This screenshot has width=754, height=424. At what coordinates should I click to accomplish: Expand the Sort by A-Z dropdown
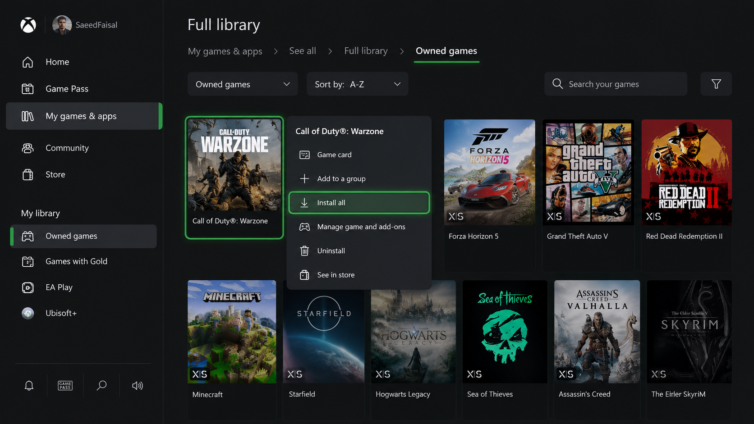pyautogui.click(x=358, y=84)
